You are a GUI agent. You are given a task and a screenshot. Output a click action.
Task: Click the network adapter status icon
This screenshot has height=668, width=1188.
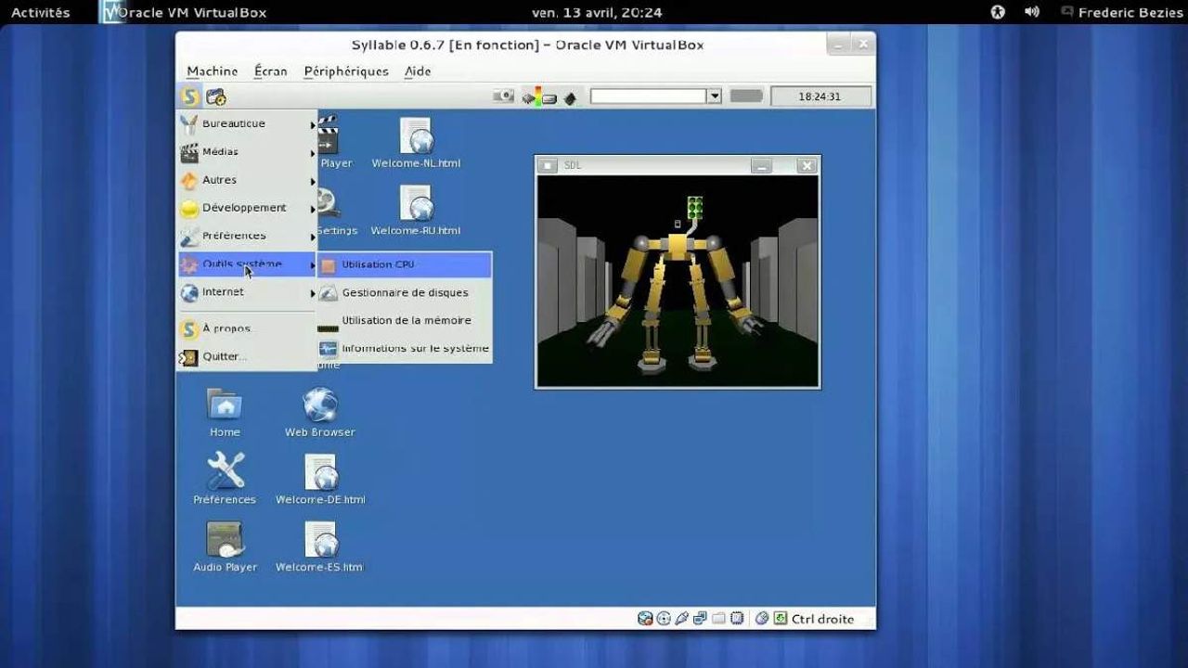click(x=699, y=619)
